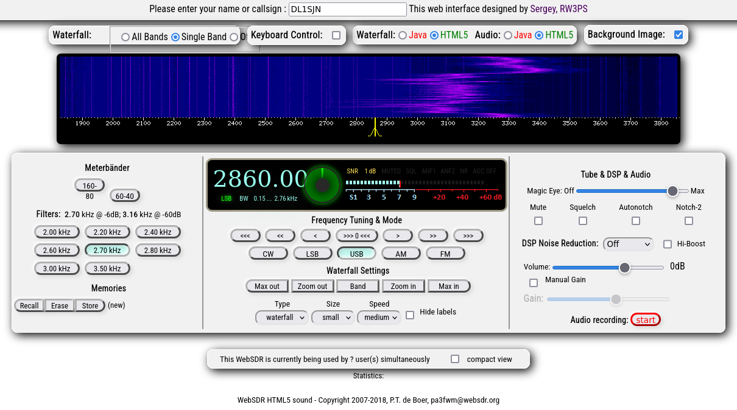Adjust the Volume slider
The height and width of the screenshot is (410, 737).
pyautogui.click(x=608, y=268)
